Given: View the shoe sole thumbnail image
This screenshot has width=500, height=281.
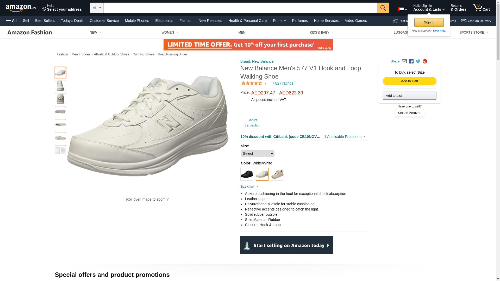Looking at the screenshot, I should tap(60, 112).
